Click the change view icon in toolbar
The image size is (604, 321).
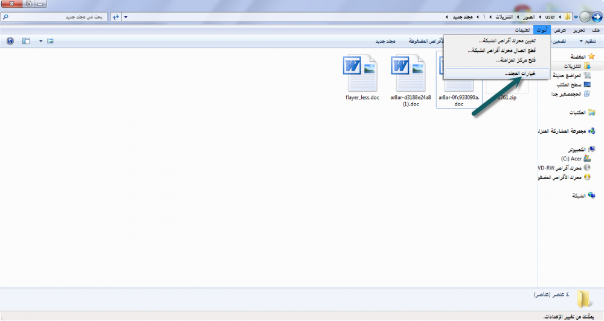coord(50,41)
